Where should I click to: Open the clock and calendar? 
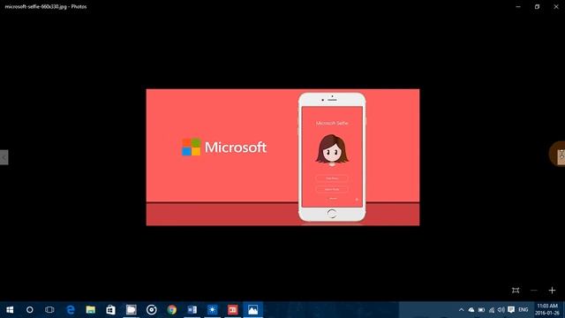[547, 310]
